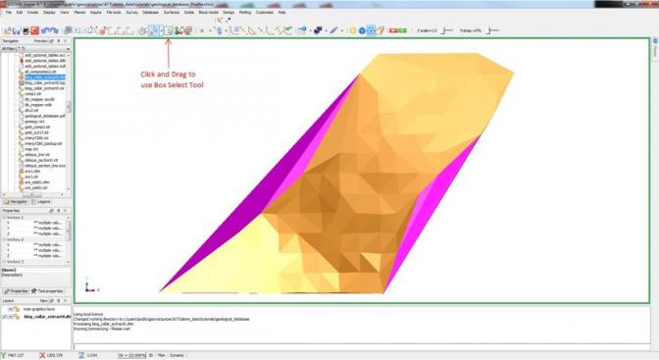Click the blue sphere render icon

pyautogui.click(x=362, y=30)
